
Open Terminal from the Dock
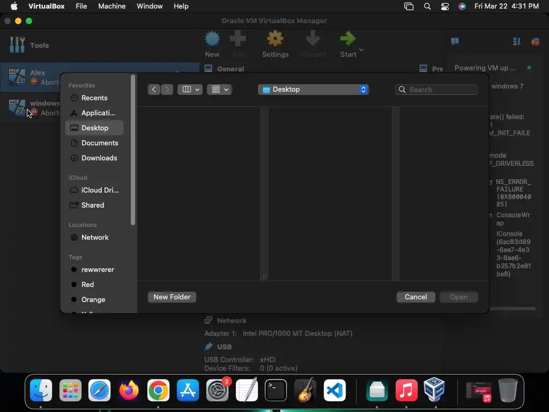[276, 391]
